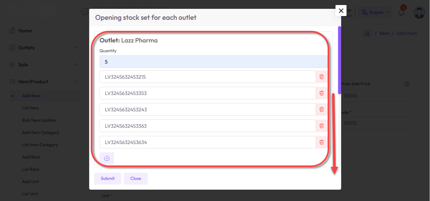The height and width of the screenshot is (201, 430).
Task: Click the Sale cart icon
Action: tap(12, 64)
